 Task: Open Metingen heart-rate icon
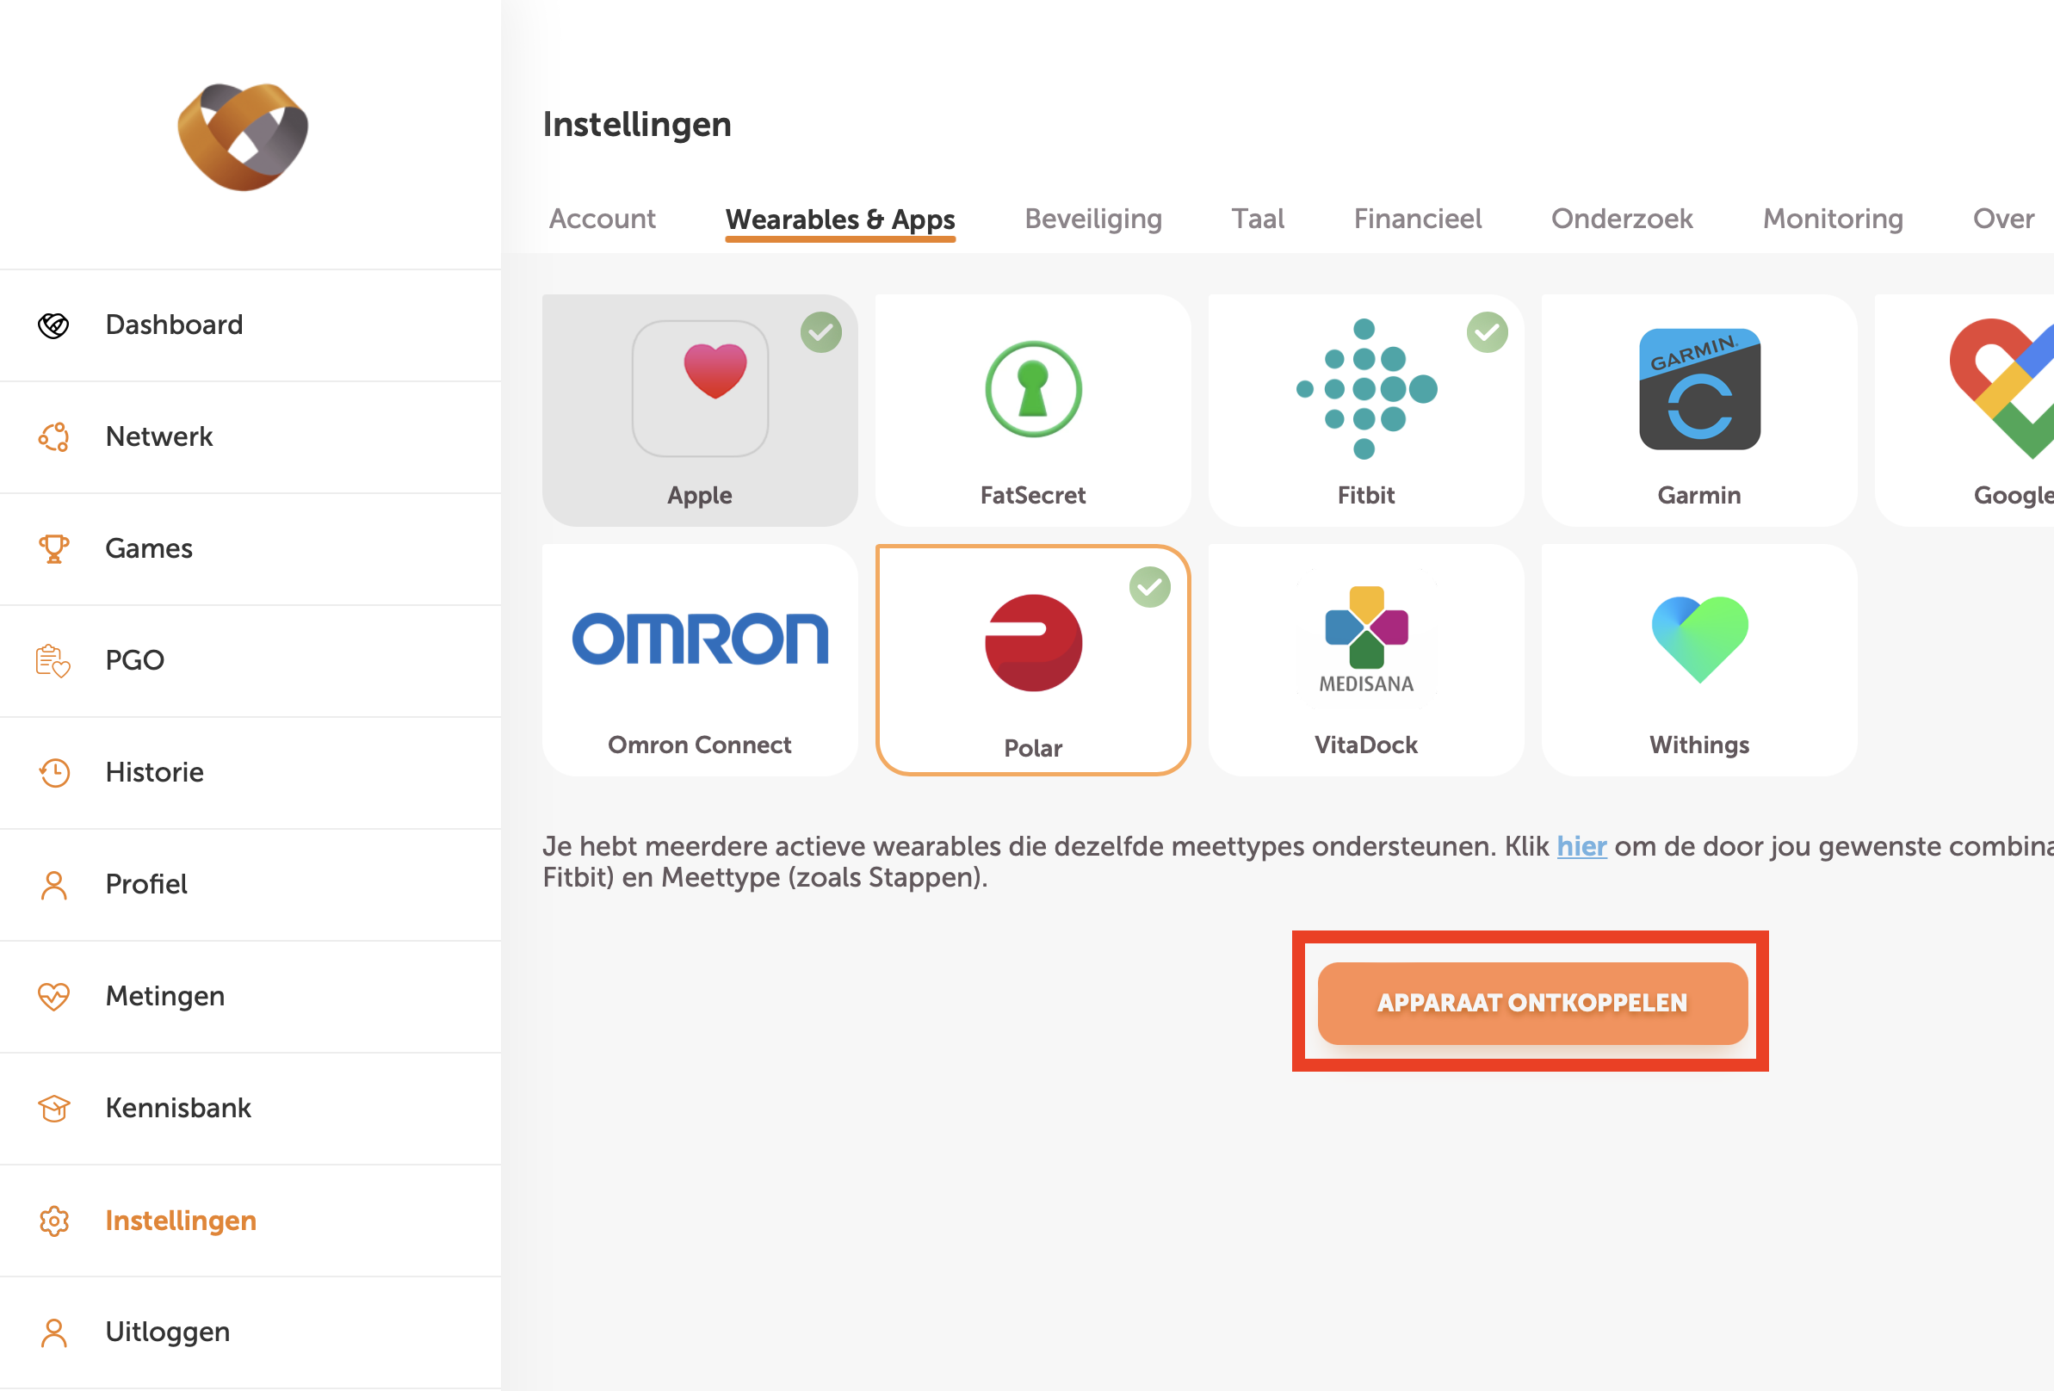[x=54, y=996]
